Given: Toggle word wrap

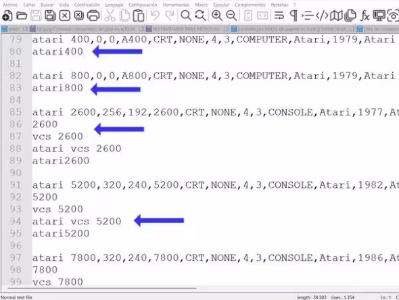Looking at the screenshot, I should 279,16.
